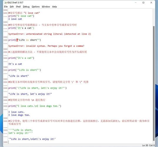
Task: Open the Edit menu
Action: coord(12,7)
